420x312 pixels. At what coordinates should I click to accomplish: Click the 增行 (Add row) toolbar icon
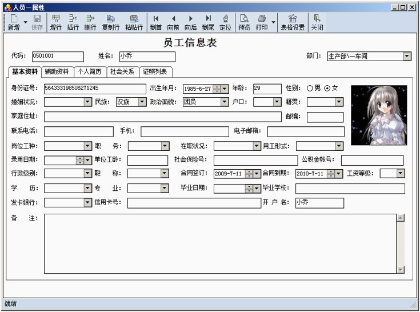(x=55, y=22)
